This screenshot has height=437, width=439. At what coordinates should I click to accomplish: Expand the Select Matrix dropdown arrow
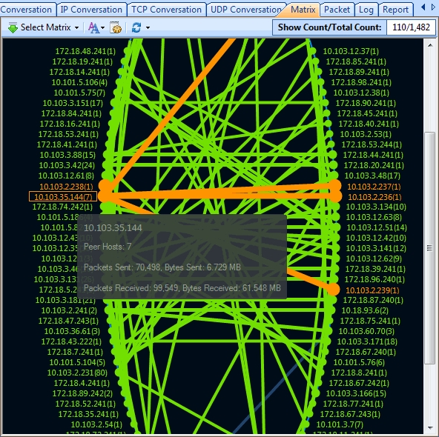pyautogui.click(x=76, y=28)
